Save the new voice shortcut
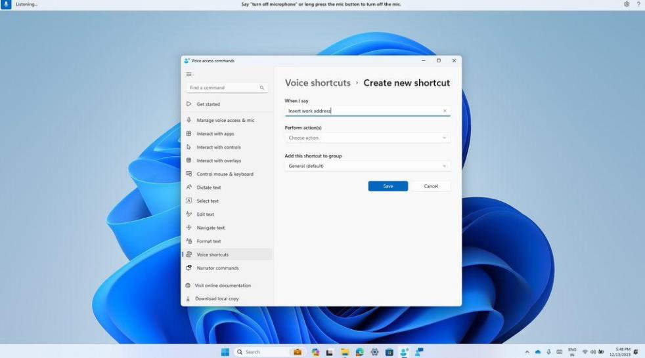The height and width of the screenshot is (358, 645). click(x=388, y=186)
